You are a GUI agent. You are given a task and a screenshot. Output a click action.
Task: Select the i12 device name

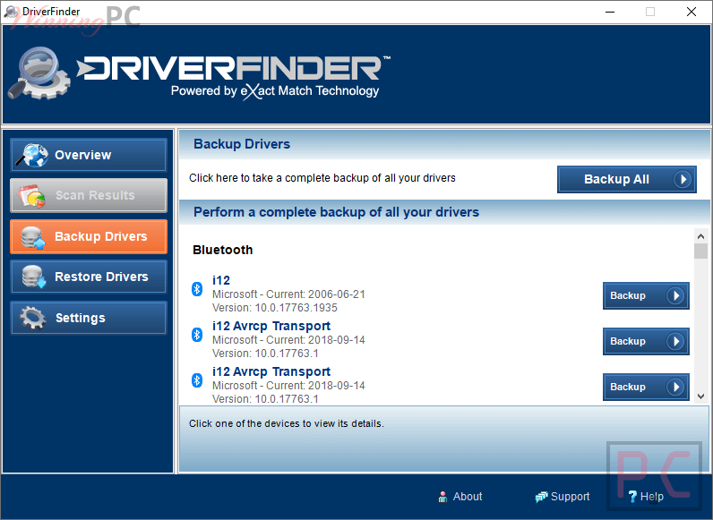click(x=221, y=280)
